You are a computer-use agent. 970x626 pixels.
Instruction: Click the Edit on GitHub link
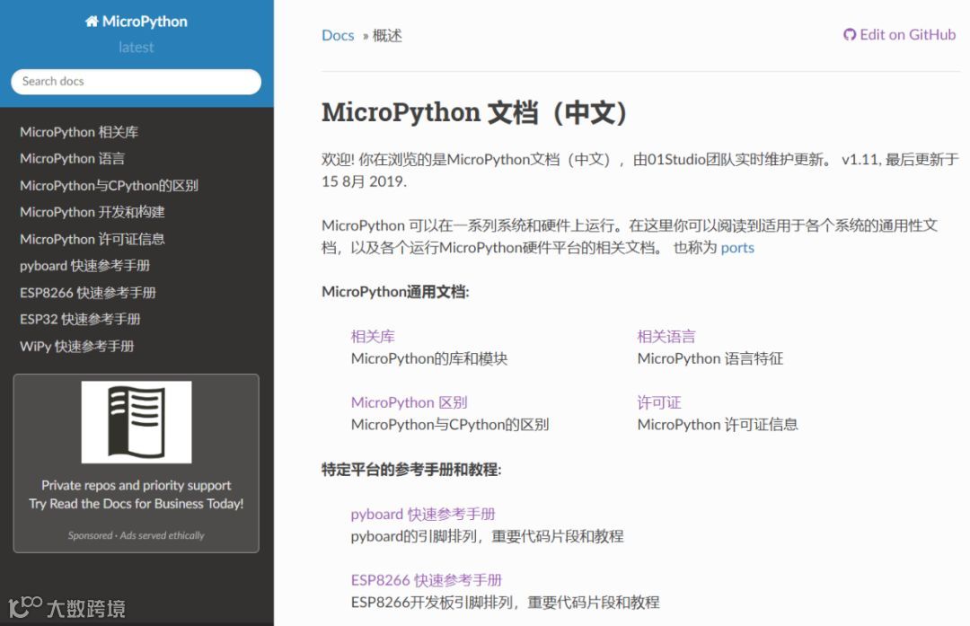[x=899, y=35]
